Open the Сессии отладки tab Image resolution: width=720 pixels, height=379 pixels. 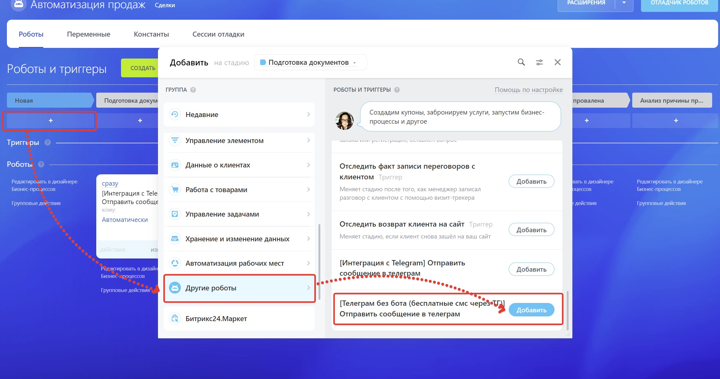tap(218, 34)
